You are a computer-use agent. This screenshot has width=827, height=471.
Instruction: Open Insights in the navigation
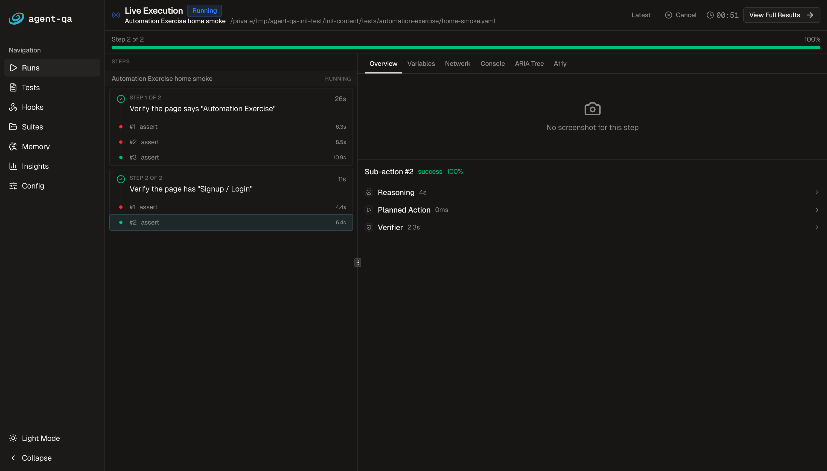point(52,166)
